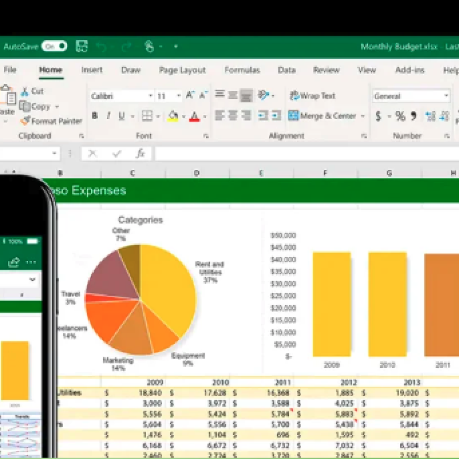Click the Borders icon
This screenshot has height=459, width=459.
point(147,116)
